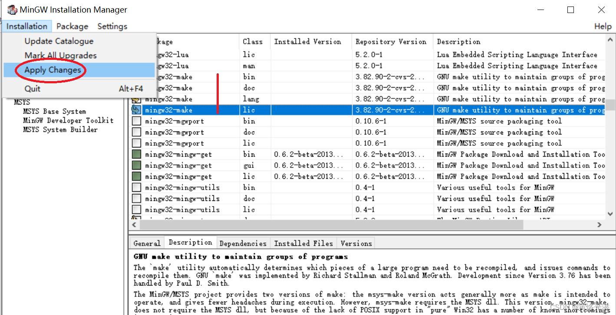Click installed version of mingw32-mingw-get bin
The height and width of the screenshot is (315, 616).
pos(309,154)
